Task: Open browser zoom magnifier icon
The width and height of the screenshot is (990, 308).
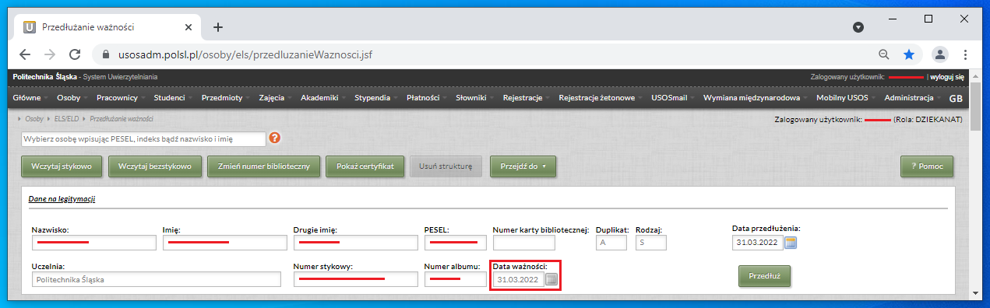Action: [884, 54]
